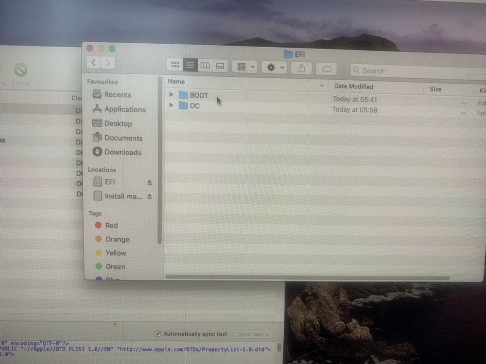Open the group-by arrangement dropdown
Screen dimensions: 486x364
245,67
